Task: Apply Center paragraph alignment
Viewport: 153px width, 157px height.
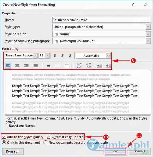Action: pos(17,66)
